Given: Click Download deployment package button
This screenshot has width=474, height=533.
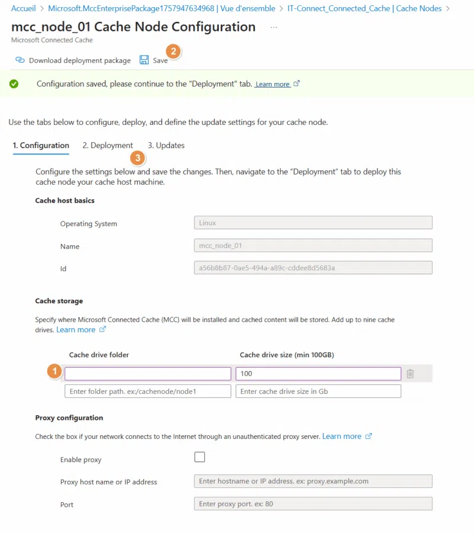Looking at the screenshot, I should point(79,60).
